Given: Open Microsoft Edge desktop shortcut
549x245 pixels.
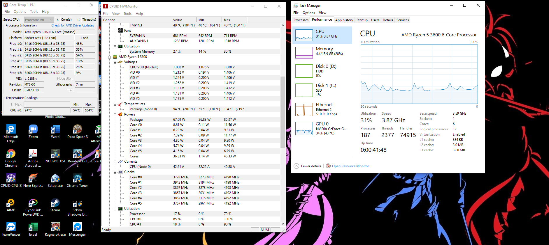Looking at the screenshot, I should (11, 134).
